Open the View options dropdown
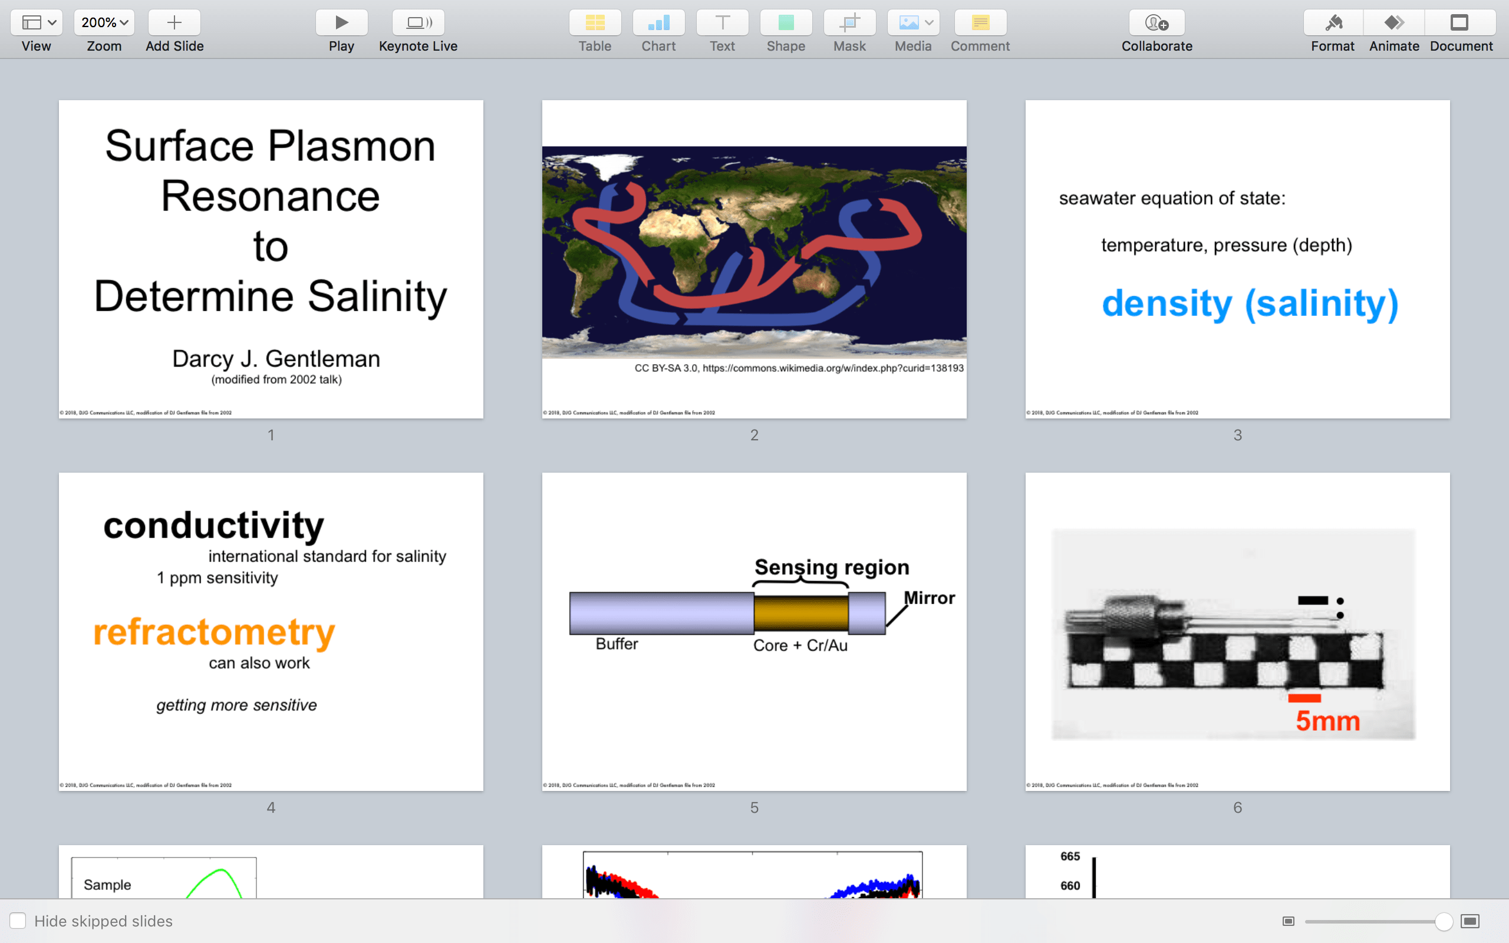Image resolution: width=1509 pixels, height=943 pixels. pos(36,23)
